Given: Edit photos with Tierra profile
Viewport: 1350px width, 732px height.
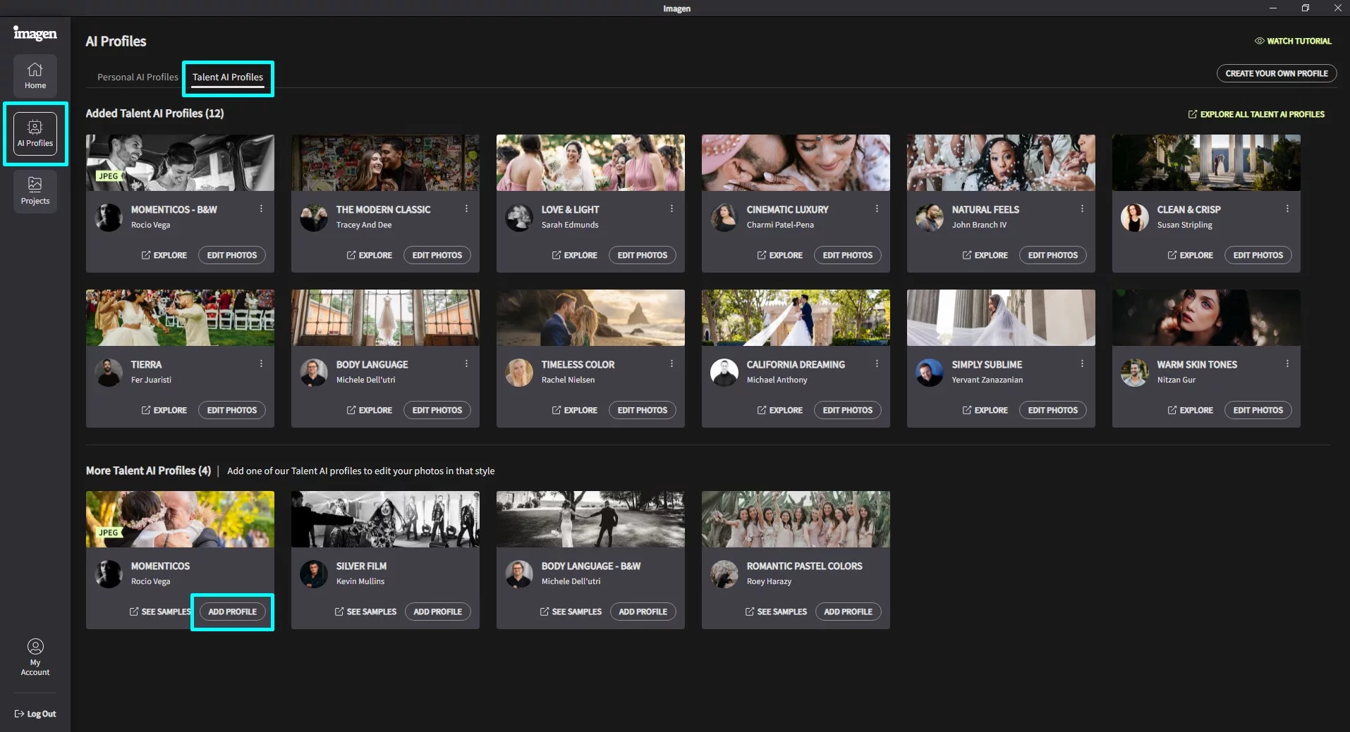Looking at the screenshot, I should tap(232, 410).
